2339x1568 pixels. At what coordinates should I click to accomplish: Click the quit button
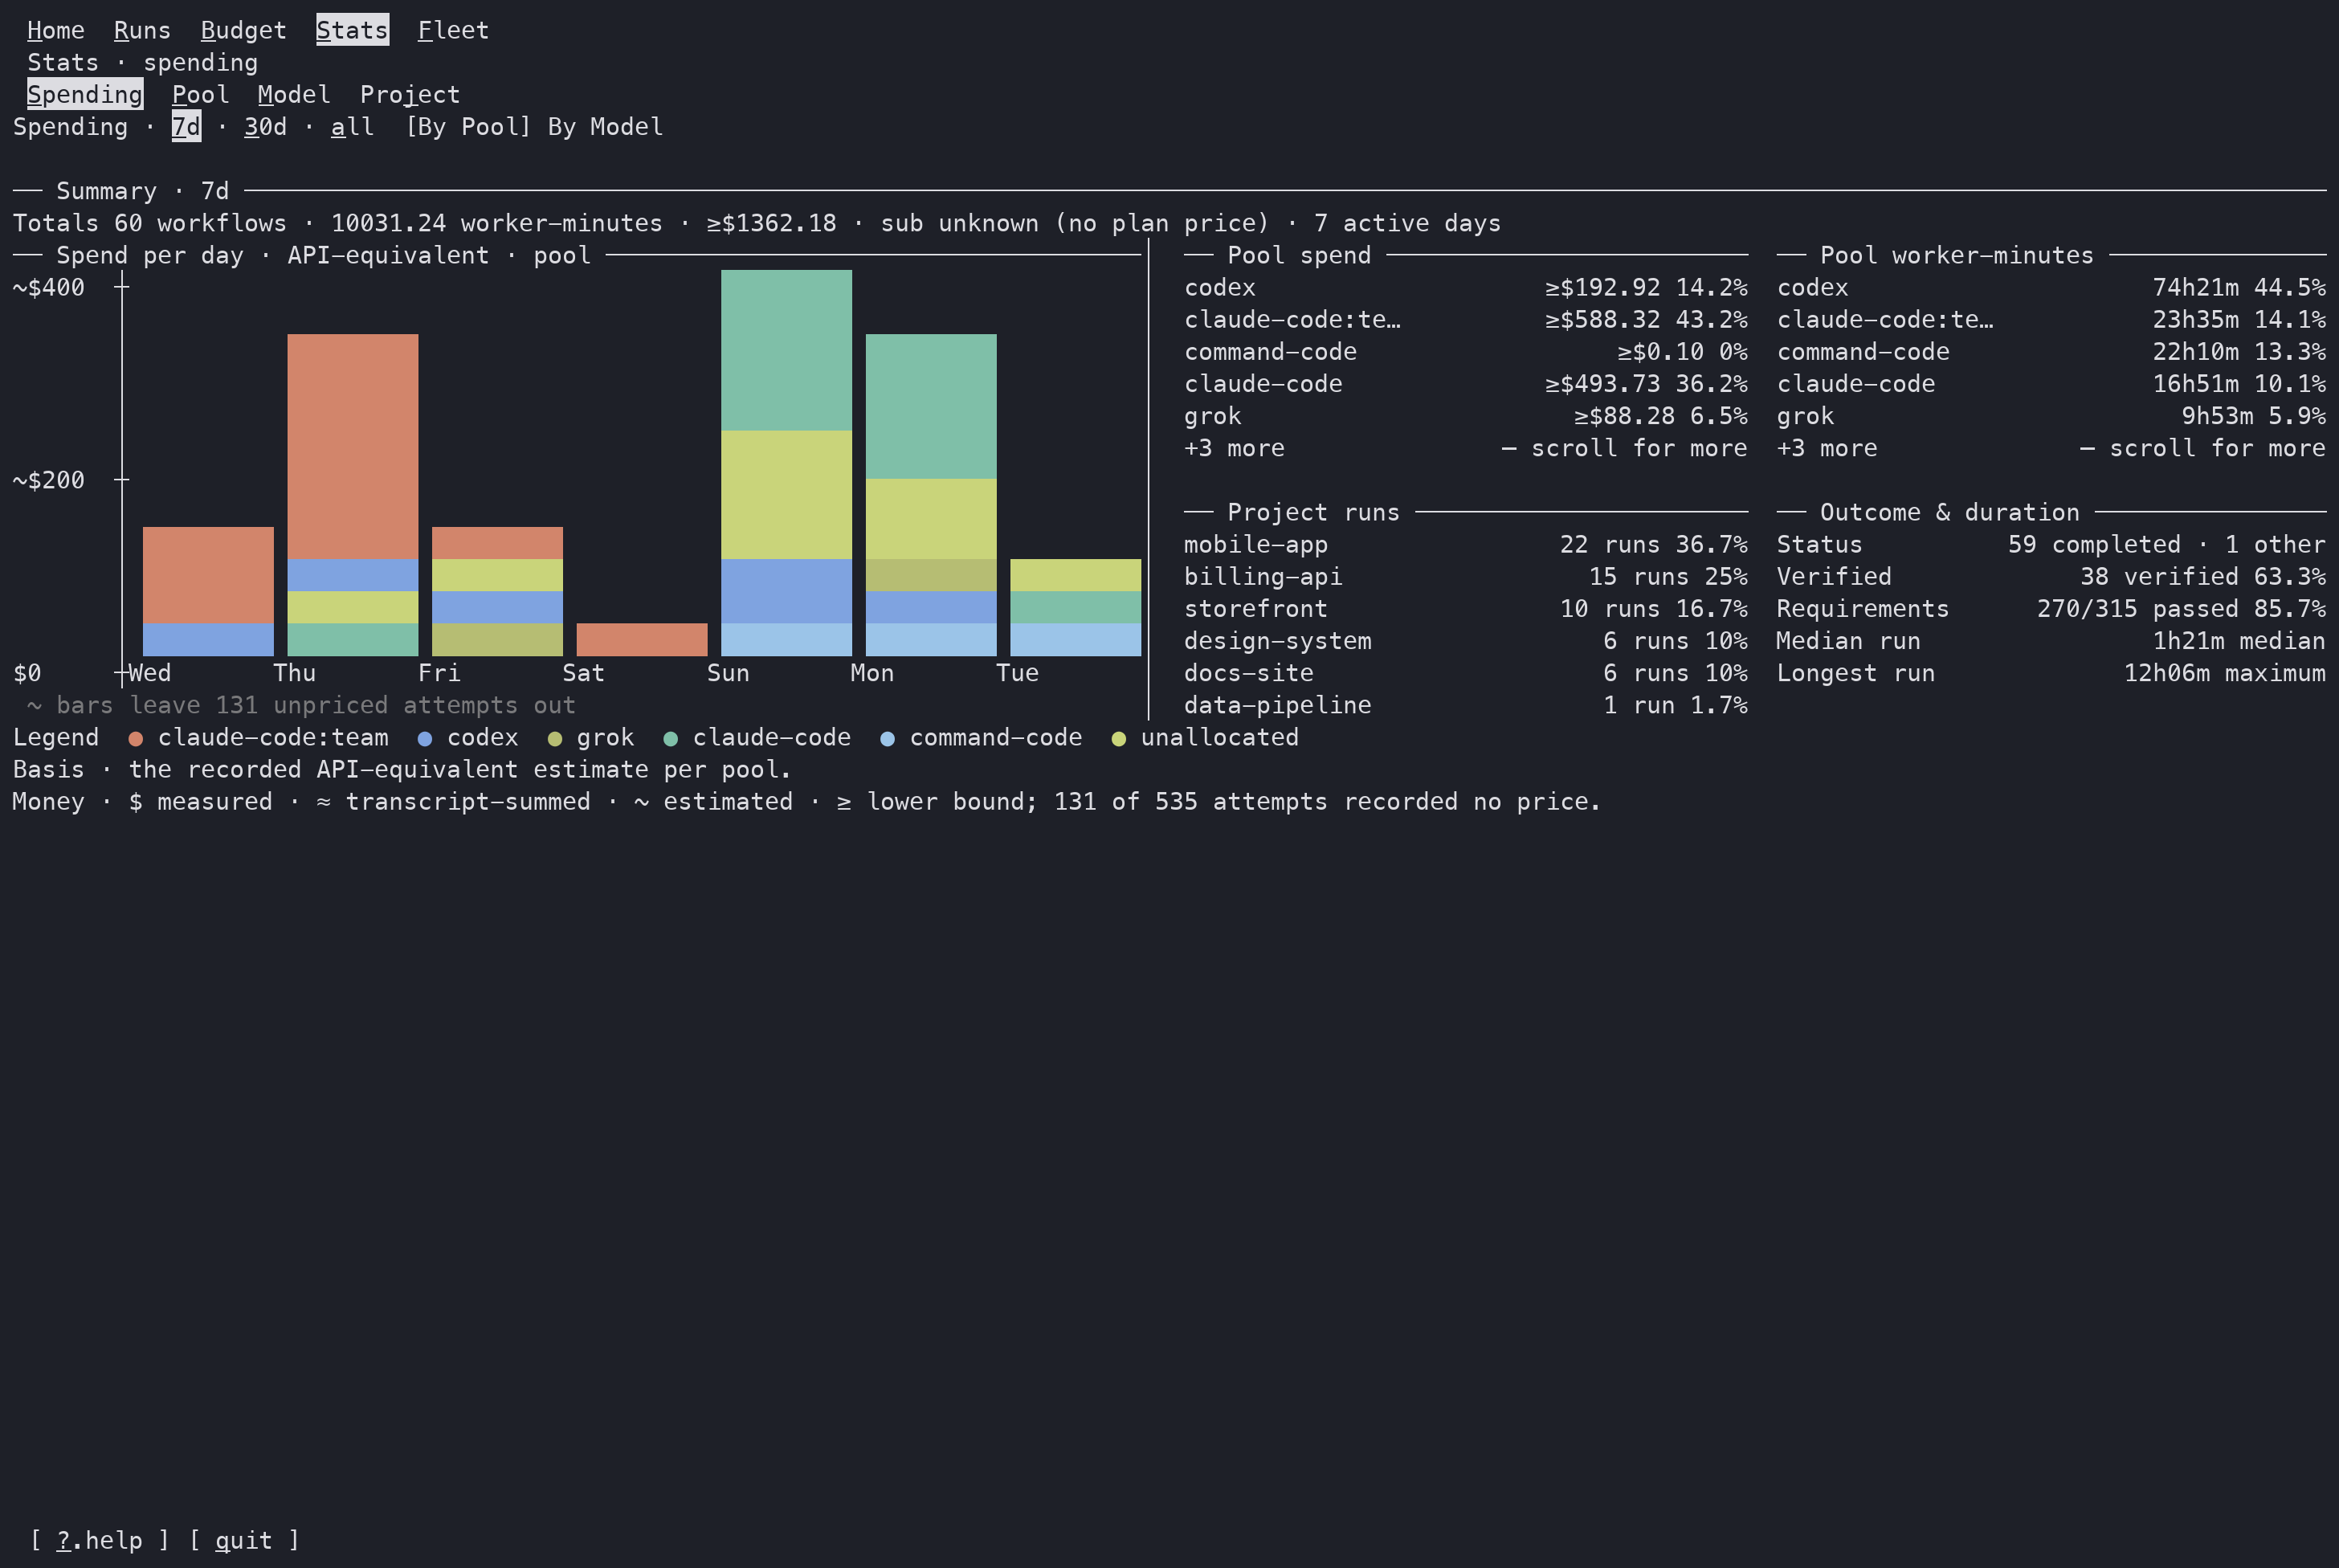click(244, 1541)
